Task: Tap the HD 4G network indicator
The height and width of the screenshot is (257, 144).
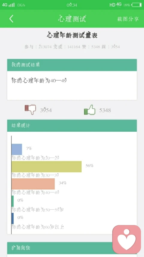Action: [x=115, y=5]
